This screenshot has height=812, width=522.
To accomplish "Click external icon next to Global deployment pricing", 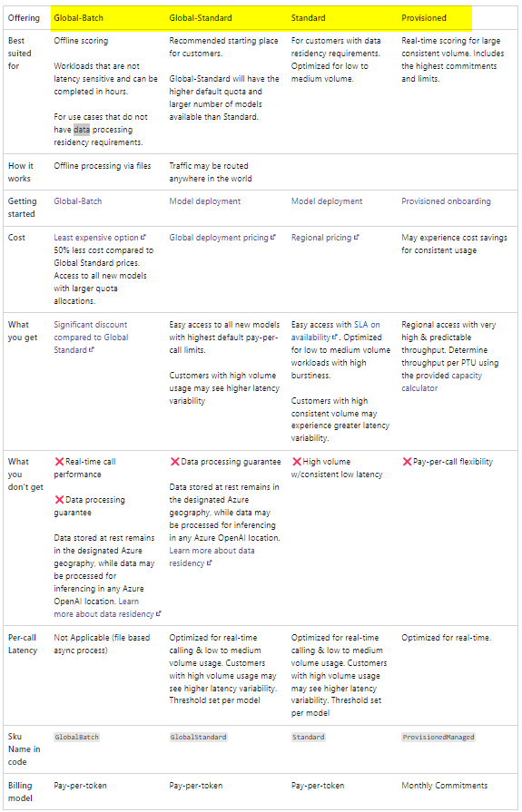I will tap(272, 237).
